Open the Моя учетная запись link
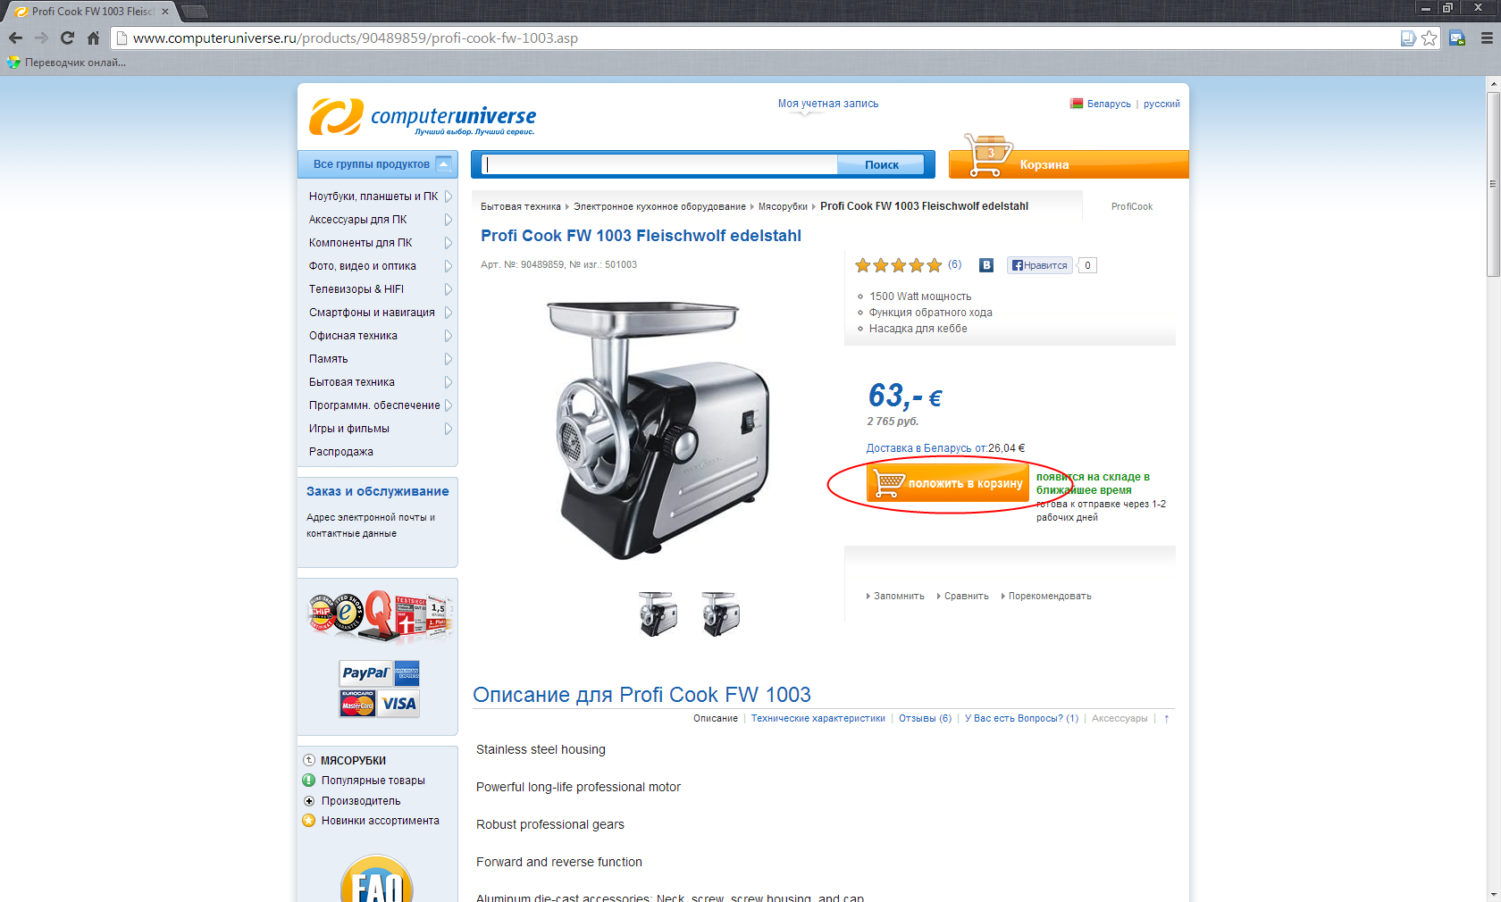The width and height of the screenshot is (1501, 902). coord(828,104)
